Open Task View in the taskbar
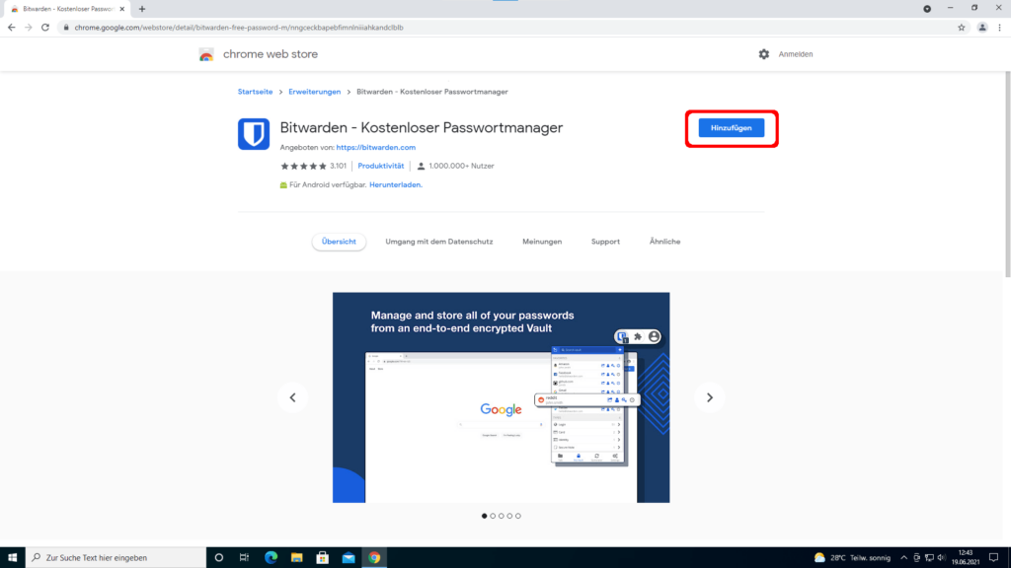 [245, 558]
